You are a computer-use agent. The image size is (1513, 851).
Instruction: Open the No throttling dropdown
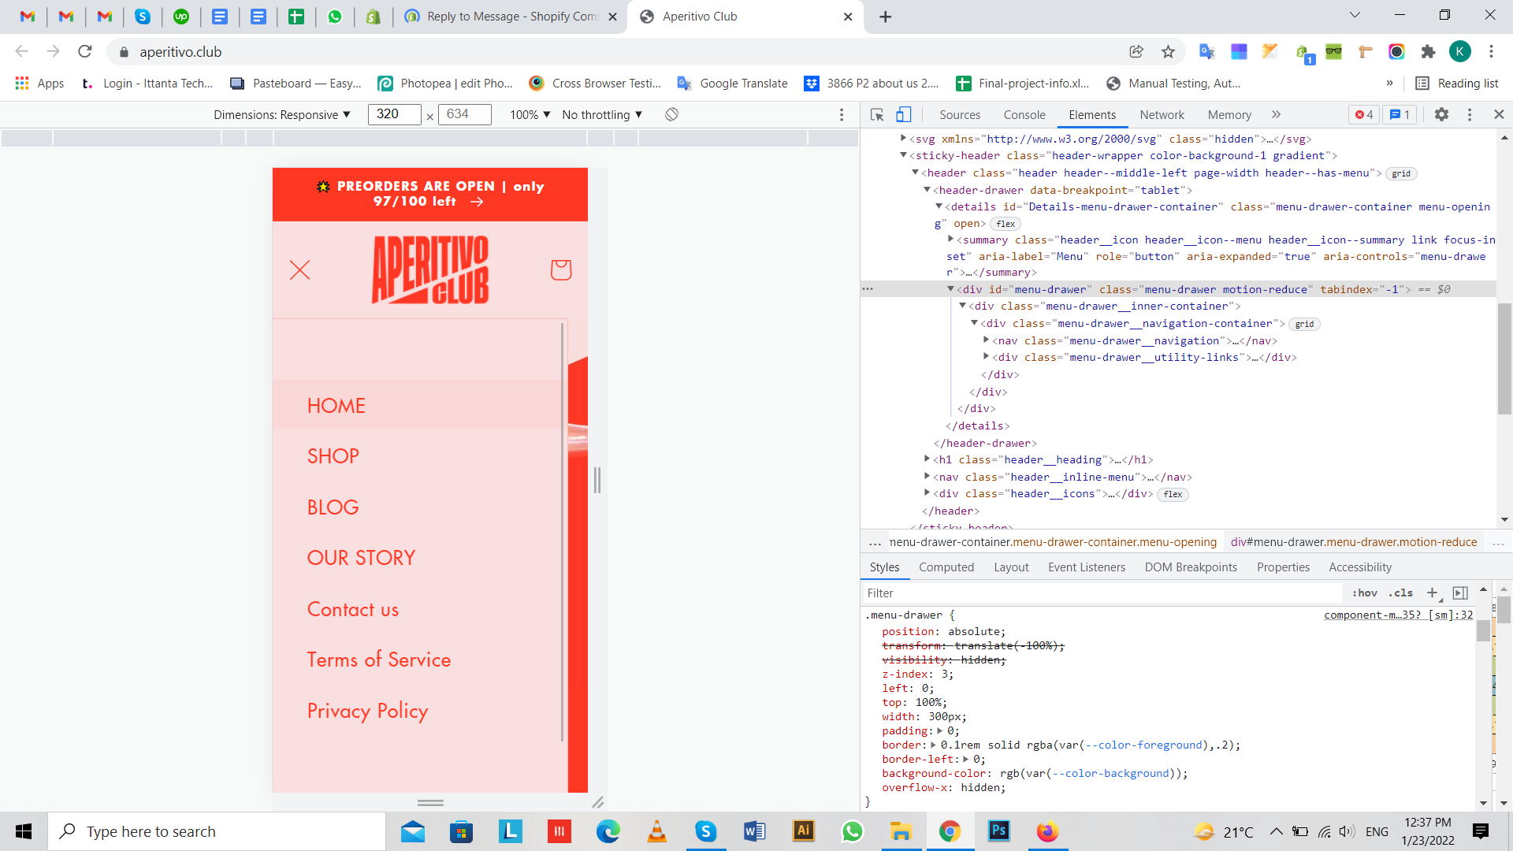click(602, 115)
